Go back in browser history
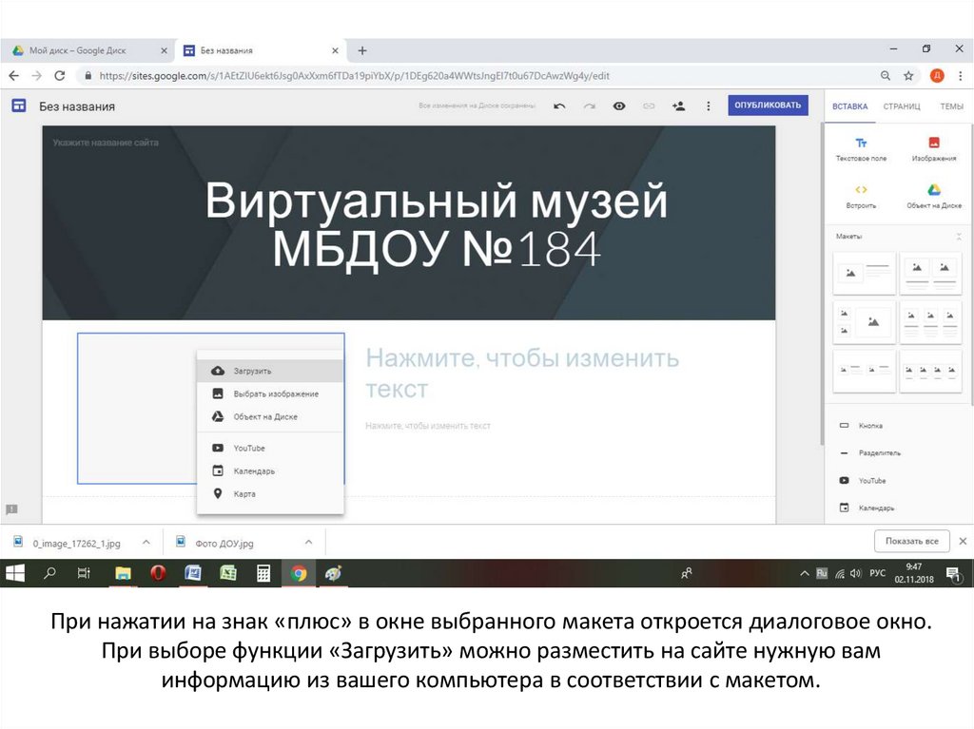Image resolution: width=974 pixels, height=729 pixels. (13, 76)
